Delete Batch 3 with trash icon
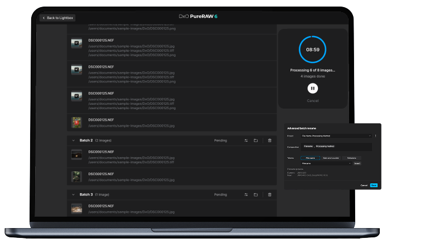This screenshot has height=239, width=423. (x=269, y=194)
